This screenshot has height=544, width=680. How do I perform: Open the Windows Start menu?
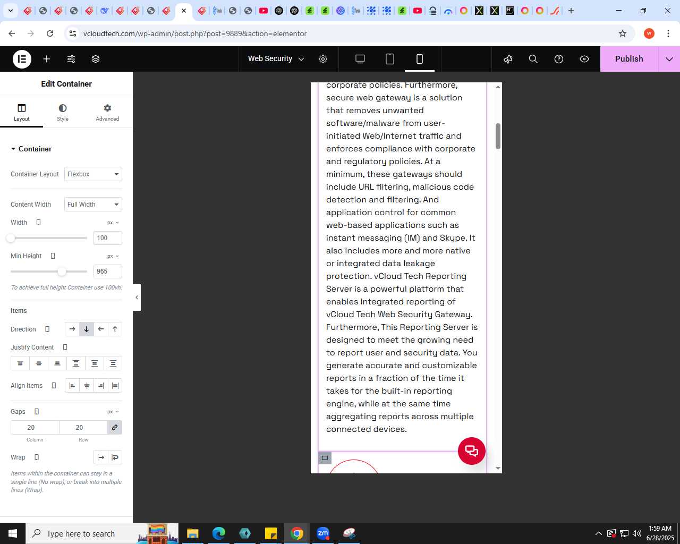[13, 533]
